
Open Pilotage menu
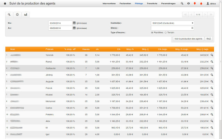(x=139, y=3)
